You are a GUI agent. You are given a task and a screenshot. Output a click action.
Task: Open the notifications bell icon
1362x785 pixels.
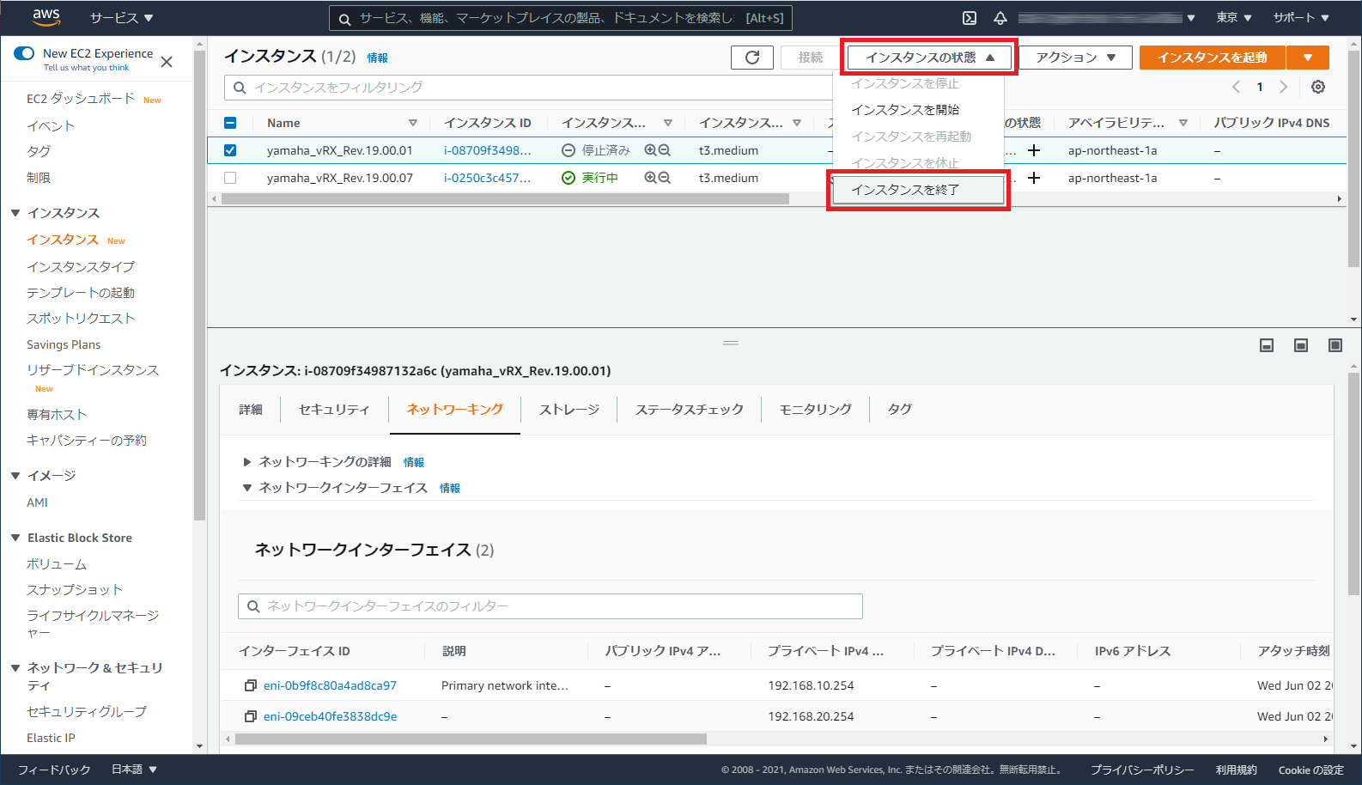click(x=1000, y=18)
